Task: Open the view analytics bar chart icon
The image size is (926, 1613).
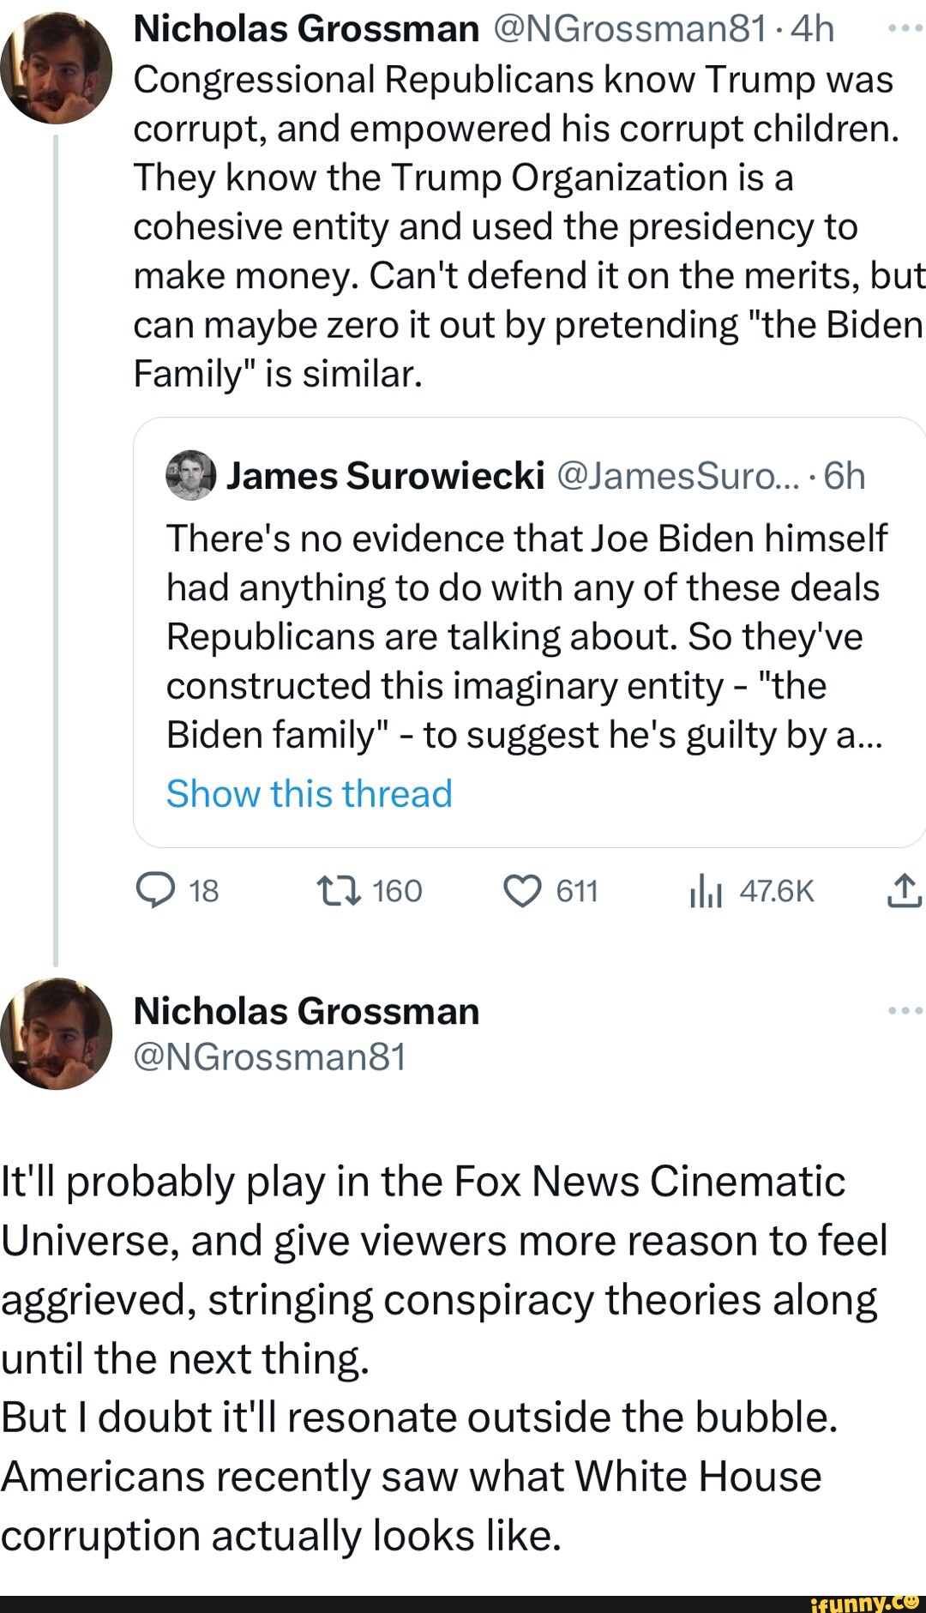Action: [x=706, y=892]
